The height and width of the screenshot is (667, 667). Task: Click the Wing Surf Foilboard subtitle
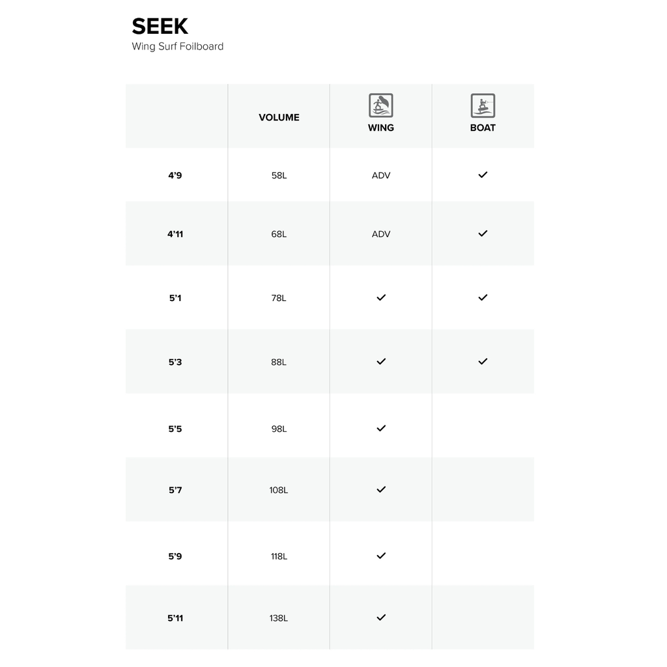pos(177,46)
